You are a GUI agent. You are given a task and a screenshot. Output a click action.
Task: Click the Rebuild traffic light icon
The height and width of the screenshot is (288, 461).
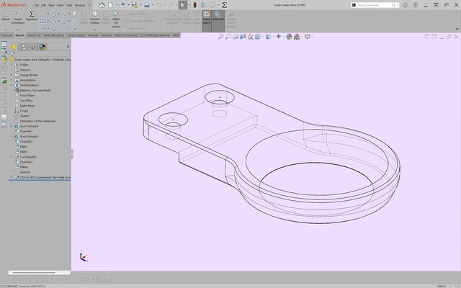click(194, 5)
